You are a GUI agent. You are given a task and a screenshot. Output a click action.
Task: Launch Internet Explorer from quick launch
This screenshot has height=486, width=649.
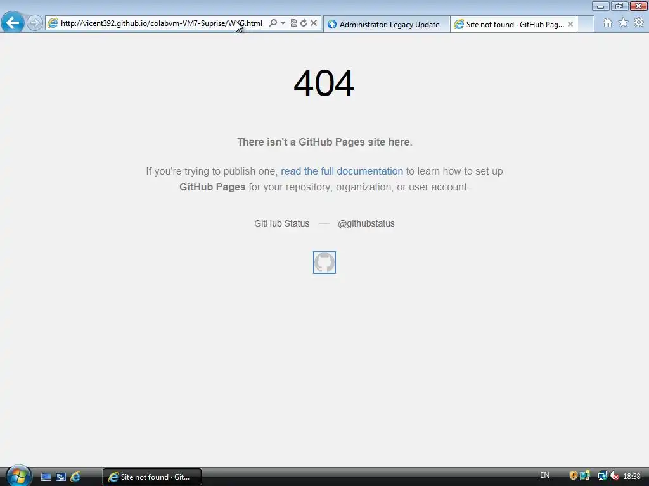point(75,477)
